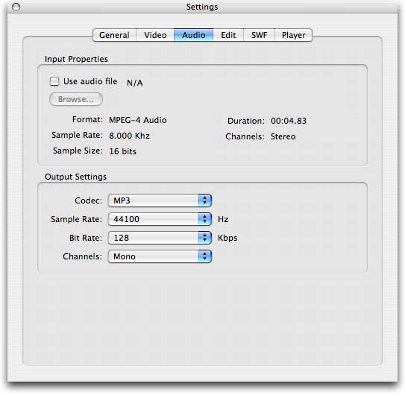405x395 pixels.
Task: Expand the output Channels dropdown showing Mono
Action: click(160, 256)
